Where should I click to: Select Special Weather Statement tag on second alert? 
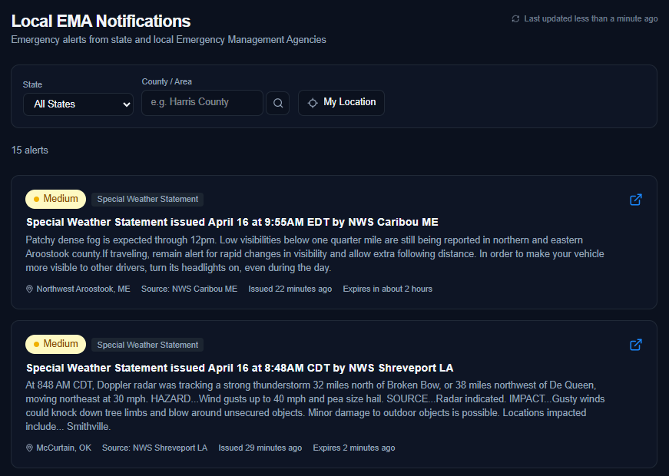click(x=147, y=345)
